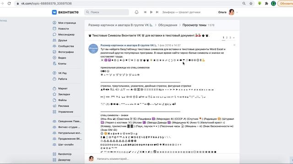Bookmark this page with star icon
293x164 pixels.
[251, 4]
